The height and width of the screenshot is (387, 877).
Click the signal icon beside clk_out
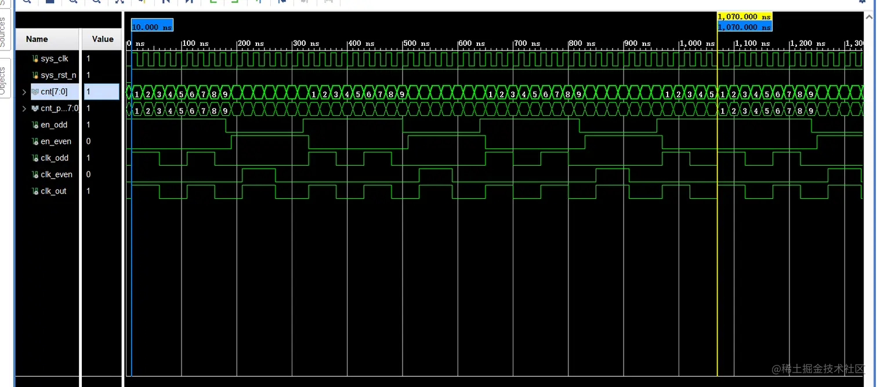[x=35, y=191]
